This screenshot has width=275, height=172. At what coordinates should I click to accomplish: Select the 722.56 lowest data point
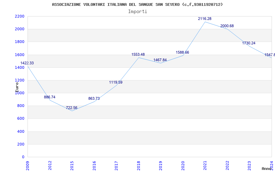point(71,108)
